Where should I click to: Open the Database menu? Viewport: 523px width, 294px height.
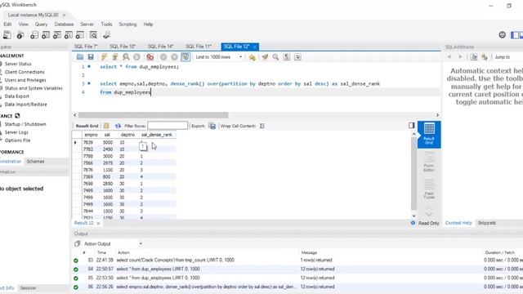(64, 24)
